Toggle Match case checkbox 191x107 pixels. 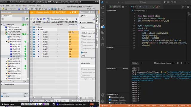82,36
